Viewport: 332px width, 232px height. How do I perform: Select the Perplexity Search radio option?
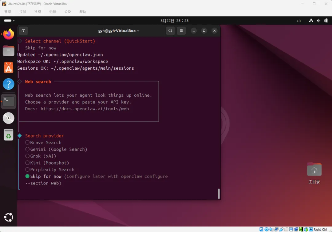[x=27, y=169]
